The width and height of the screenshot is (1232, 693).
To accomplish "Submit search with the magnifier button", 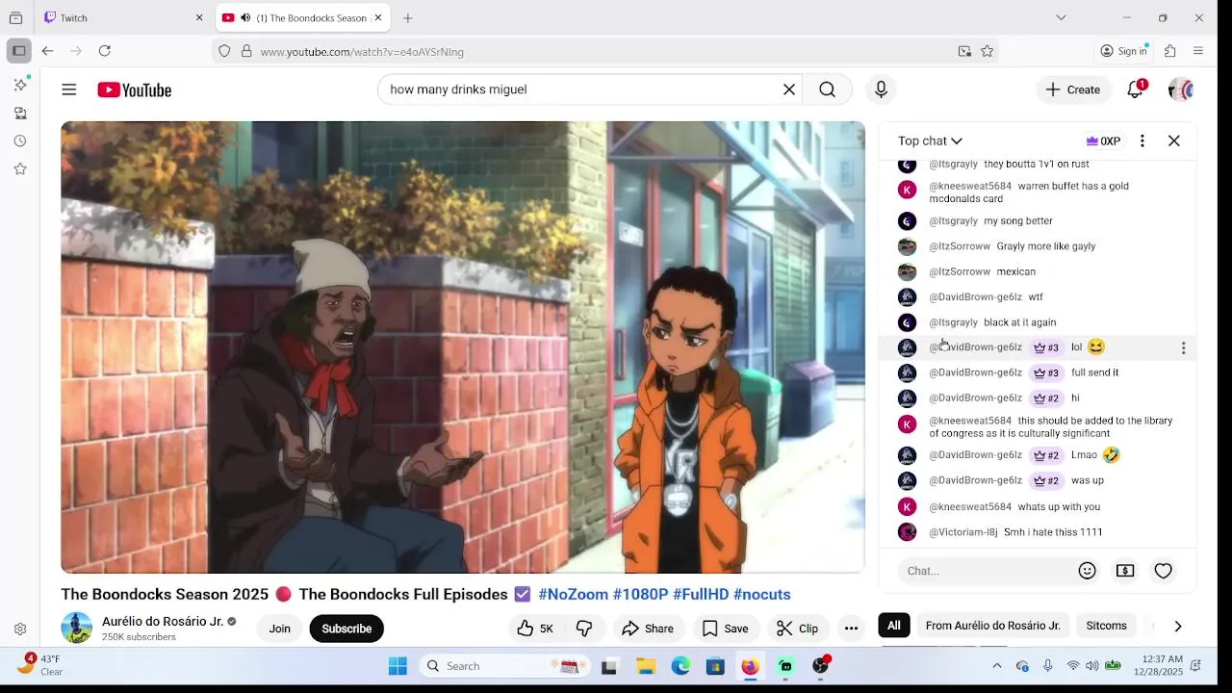I will click(828, 90).
